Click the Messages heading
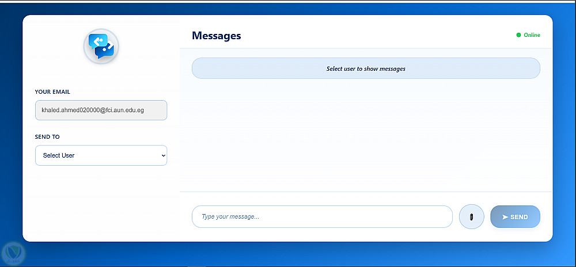The height and width of the screenshot is (267, 576). 217,36
